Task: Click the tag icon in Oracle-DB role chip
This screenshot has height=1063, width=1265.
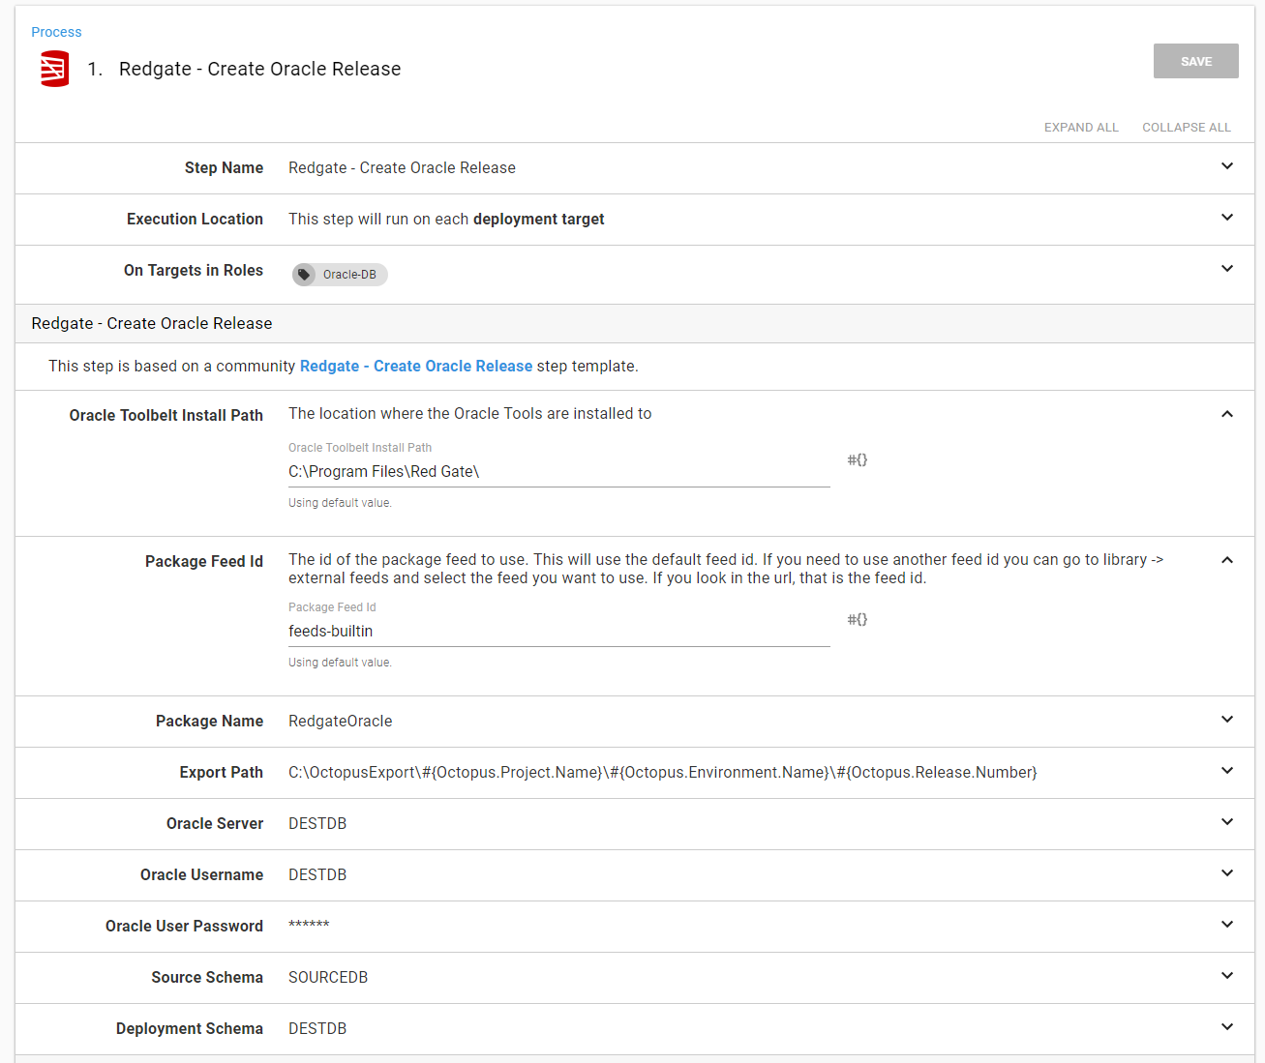Action: coord(305,275)
